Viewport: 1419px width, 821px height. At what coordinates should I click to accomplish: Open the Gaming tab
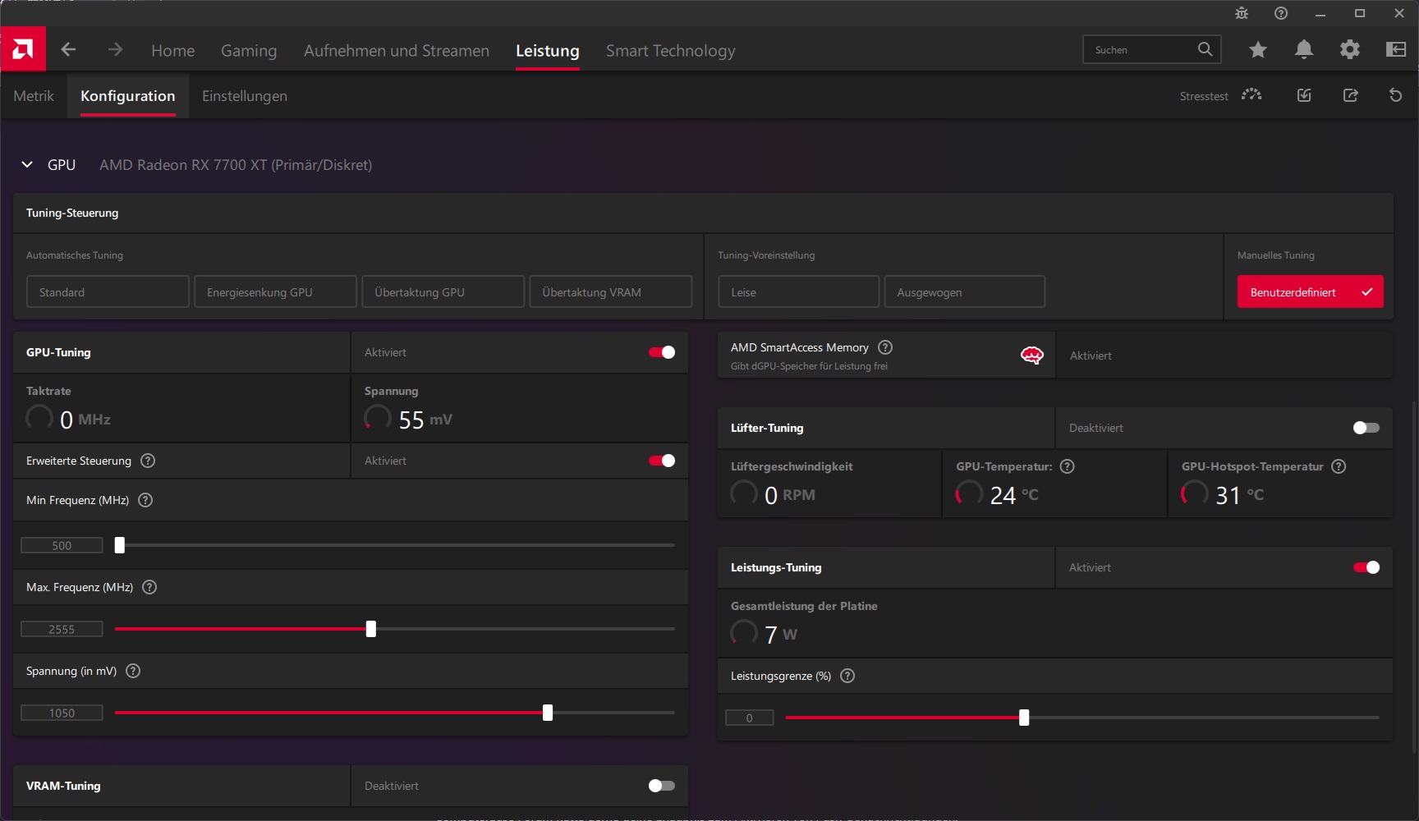coord(249,50)
